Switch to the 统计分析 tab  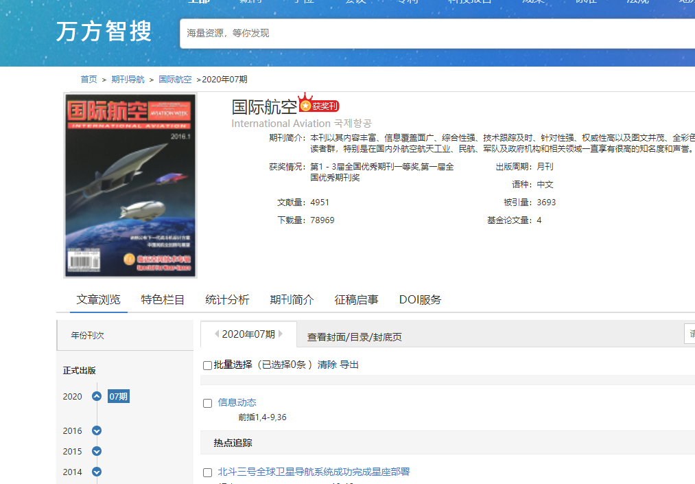click(227, 300)
